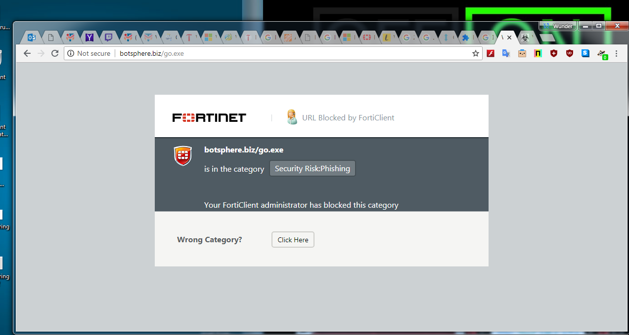Switch to the yellow 'l' icon tab
The width and height of the screenshot is (629, 335).
pos(387,37)
